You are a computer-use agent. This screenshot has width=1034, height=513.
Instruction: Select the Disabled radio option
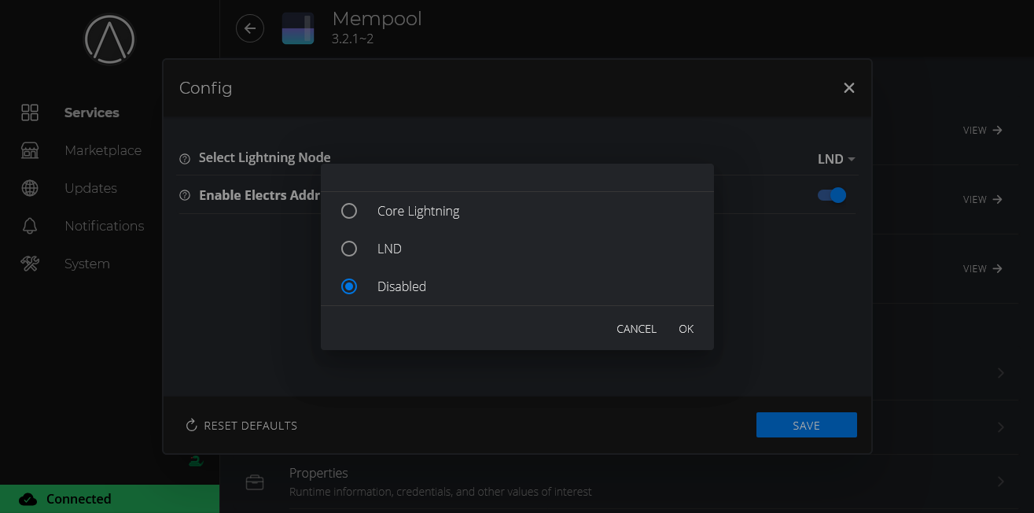pyautogui.click(x=349, y=286)
